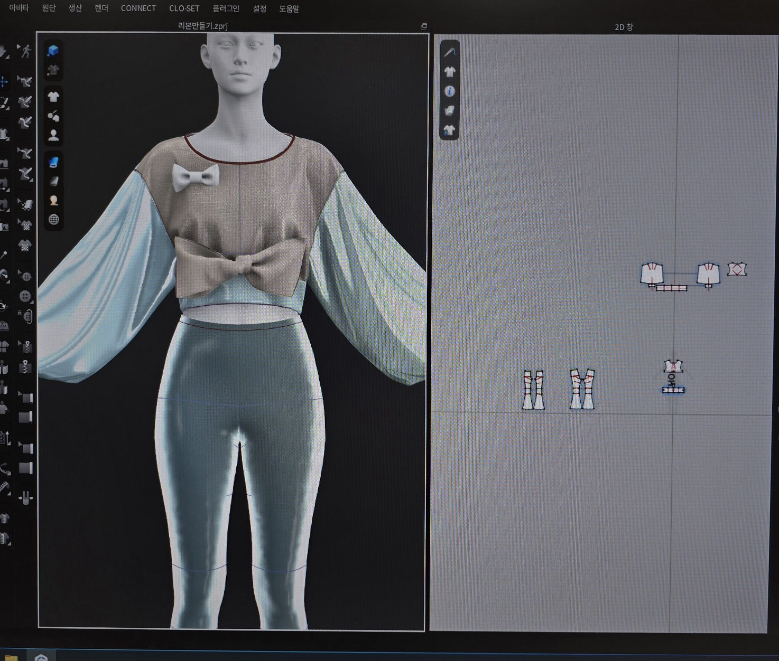
Task: Click the info icon in 2D window toolbar
Action: pos(450,91)
